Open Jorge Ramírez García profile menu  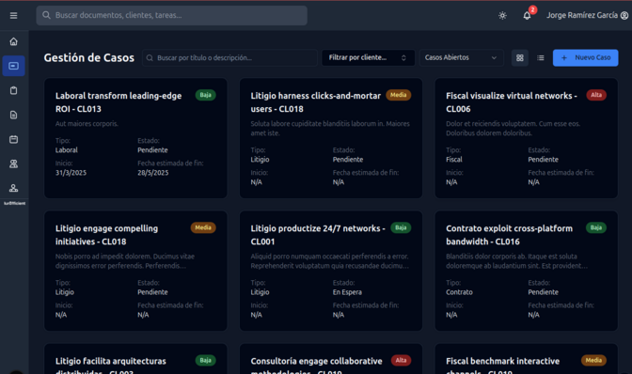point(587,15)
